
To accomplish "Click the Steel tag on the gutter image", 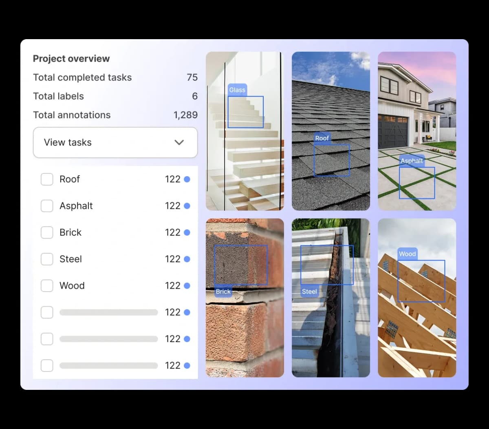I will click(x=309, y=292).
